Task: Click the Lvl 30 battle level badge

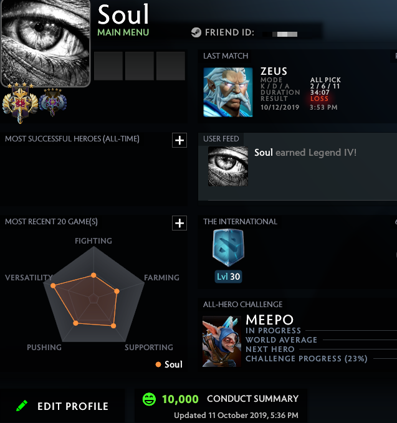Action: tap(228, 277)
